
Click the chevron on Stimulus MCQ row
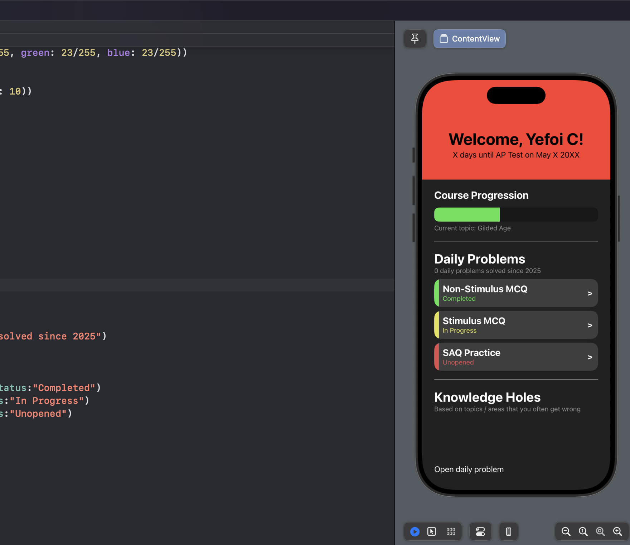coord(590,325)
